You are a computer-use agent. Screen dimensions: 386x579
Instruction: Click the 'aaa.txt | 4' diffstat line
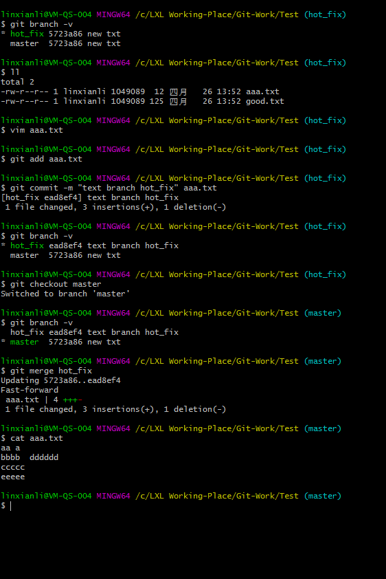(x=44, y=400)
